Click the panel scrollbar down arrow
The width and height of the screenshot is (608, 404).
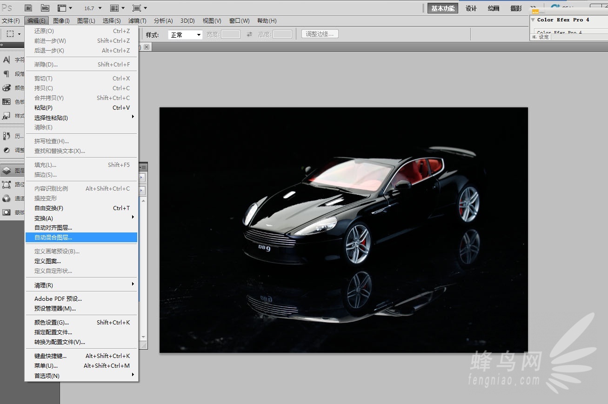[144, 337]
